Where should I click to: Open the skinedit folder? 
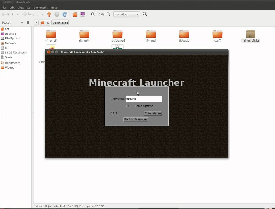84,36
